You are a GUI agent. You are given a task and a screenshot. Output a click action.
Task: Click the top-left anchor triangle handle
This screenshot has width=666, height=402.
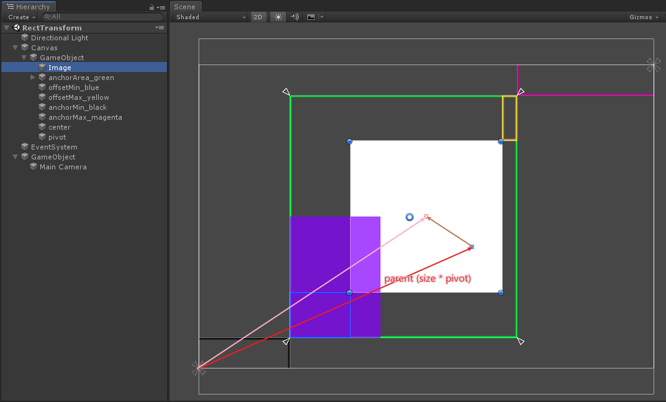point(286,92)
